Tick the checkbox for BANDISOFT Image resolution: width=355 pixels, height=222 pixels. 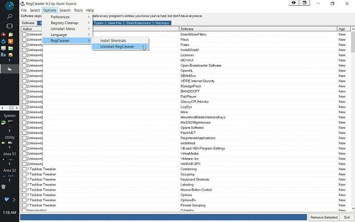click(x=25, y=91)
